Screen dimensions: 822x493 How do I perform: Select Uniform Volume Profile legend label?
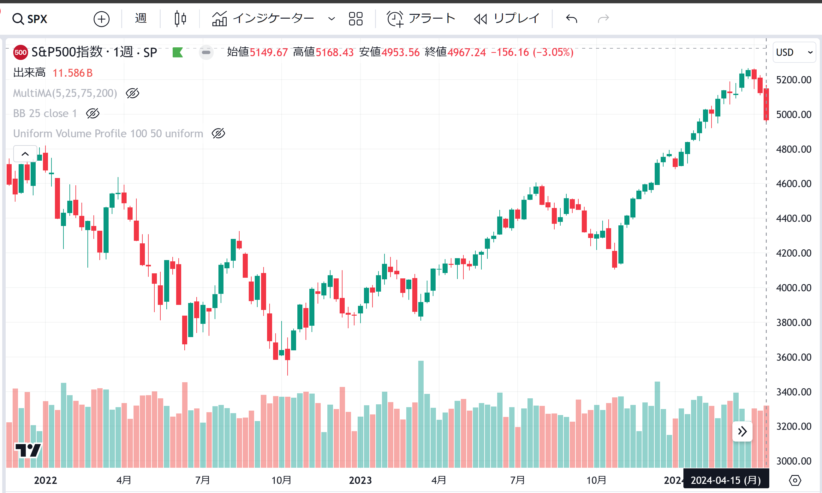point(108,133)
